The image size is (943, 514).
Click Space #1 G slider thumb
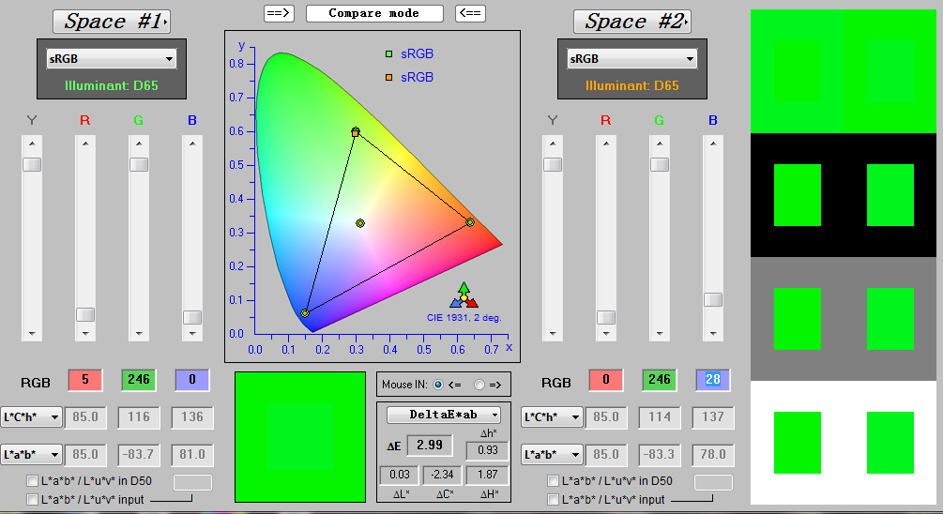(x=139, y=165)
